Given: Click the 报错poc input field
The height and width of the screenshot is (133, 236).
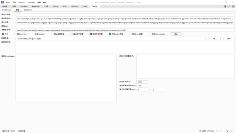Looking at the screenshot, I should [125, 26].
